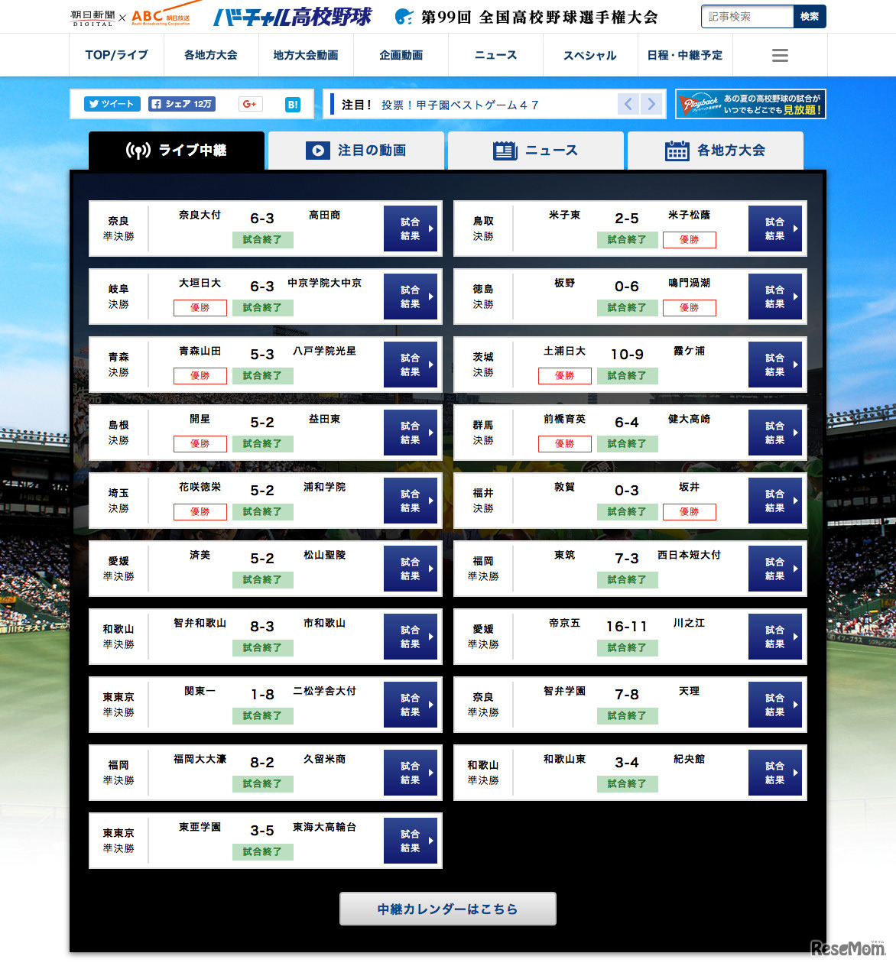Image resolution: width=896 pixels, height=966 pixels.
Task: Click the 検索 search button
Action: 810,16
